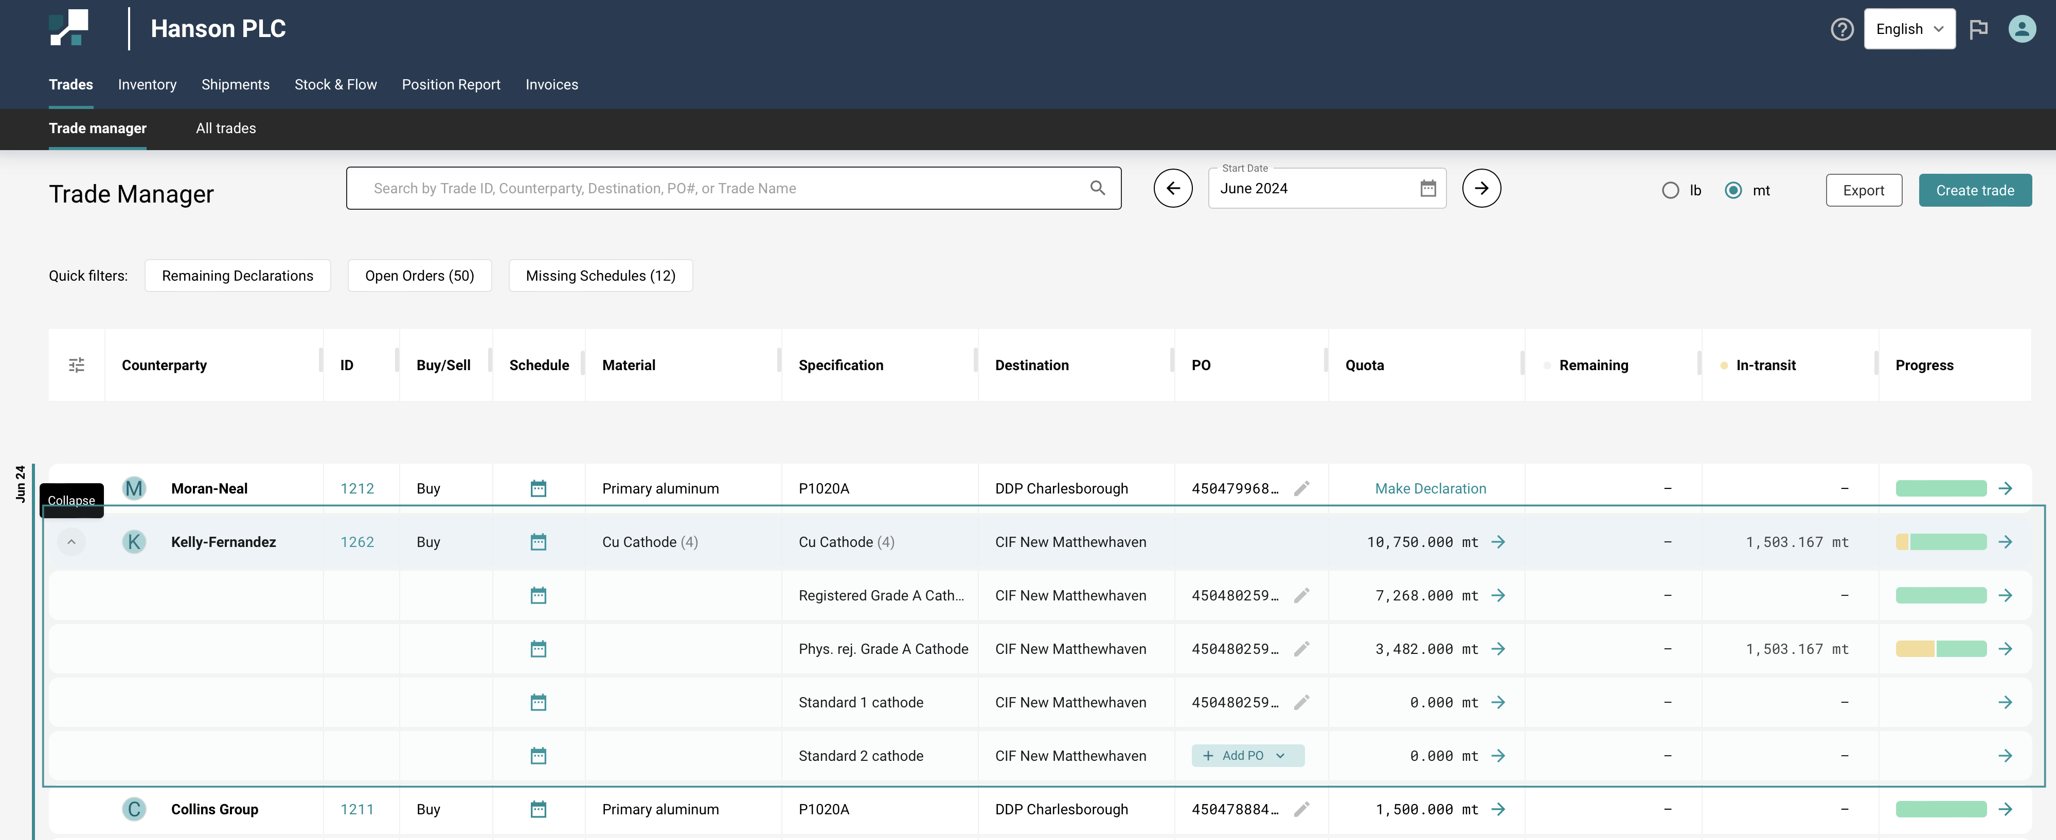Viewport: 2056px width, 840px height.
Task: Click the help question mark icon
Action: [x=1842, y=29]
